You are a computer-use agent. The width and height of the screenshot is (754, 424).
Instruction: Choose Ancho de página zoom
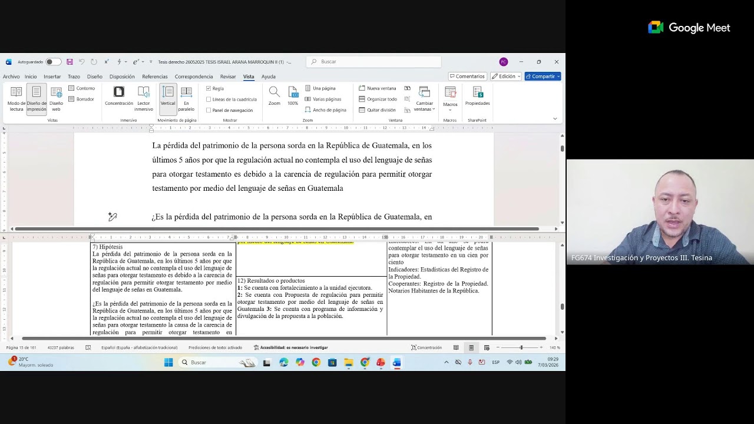[x=325, y=110]
